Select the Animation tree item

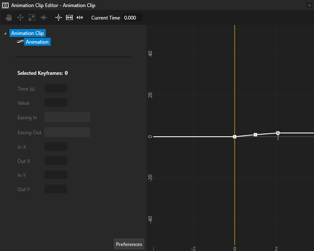[37, 42]
